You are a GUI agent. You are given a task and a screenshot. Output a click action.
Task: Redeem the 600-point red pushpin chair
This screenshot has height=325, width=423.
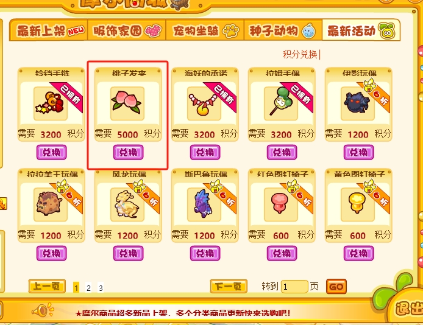(x=282, y=253)
